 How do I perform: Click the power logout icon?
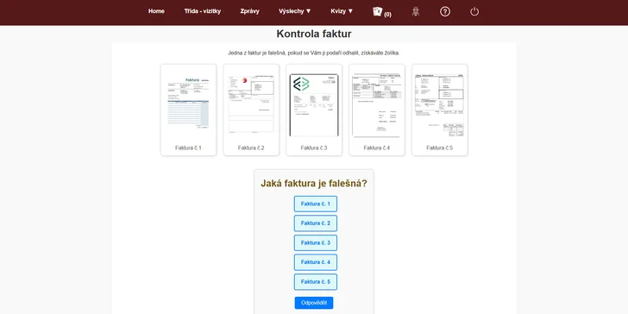point(474,11)
